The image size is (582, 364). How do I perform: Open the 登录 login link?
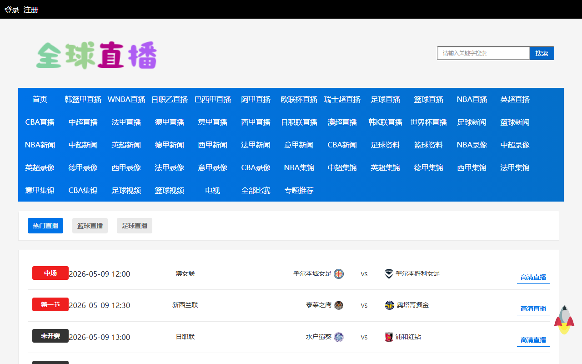12,10
